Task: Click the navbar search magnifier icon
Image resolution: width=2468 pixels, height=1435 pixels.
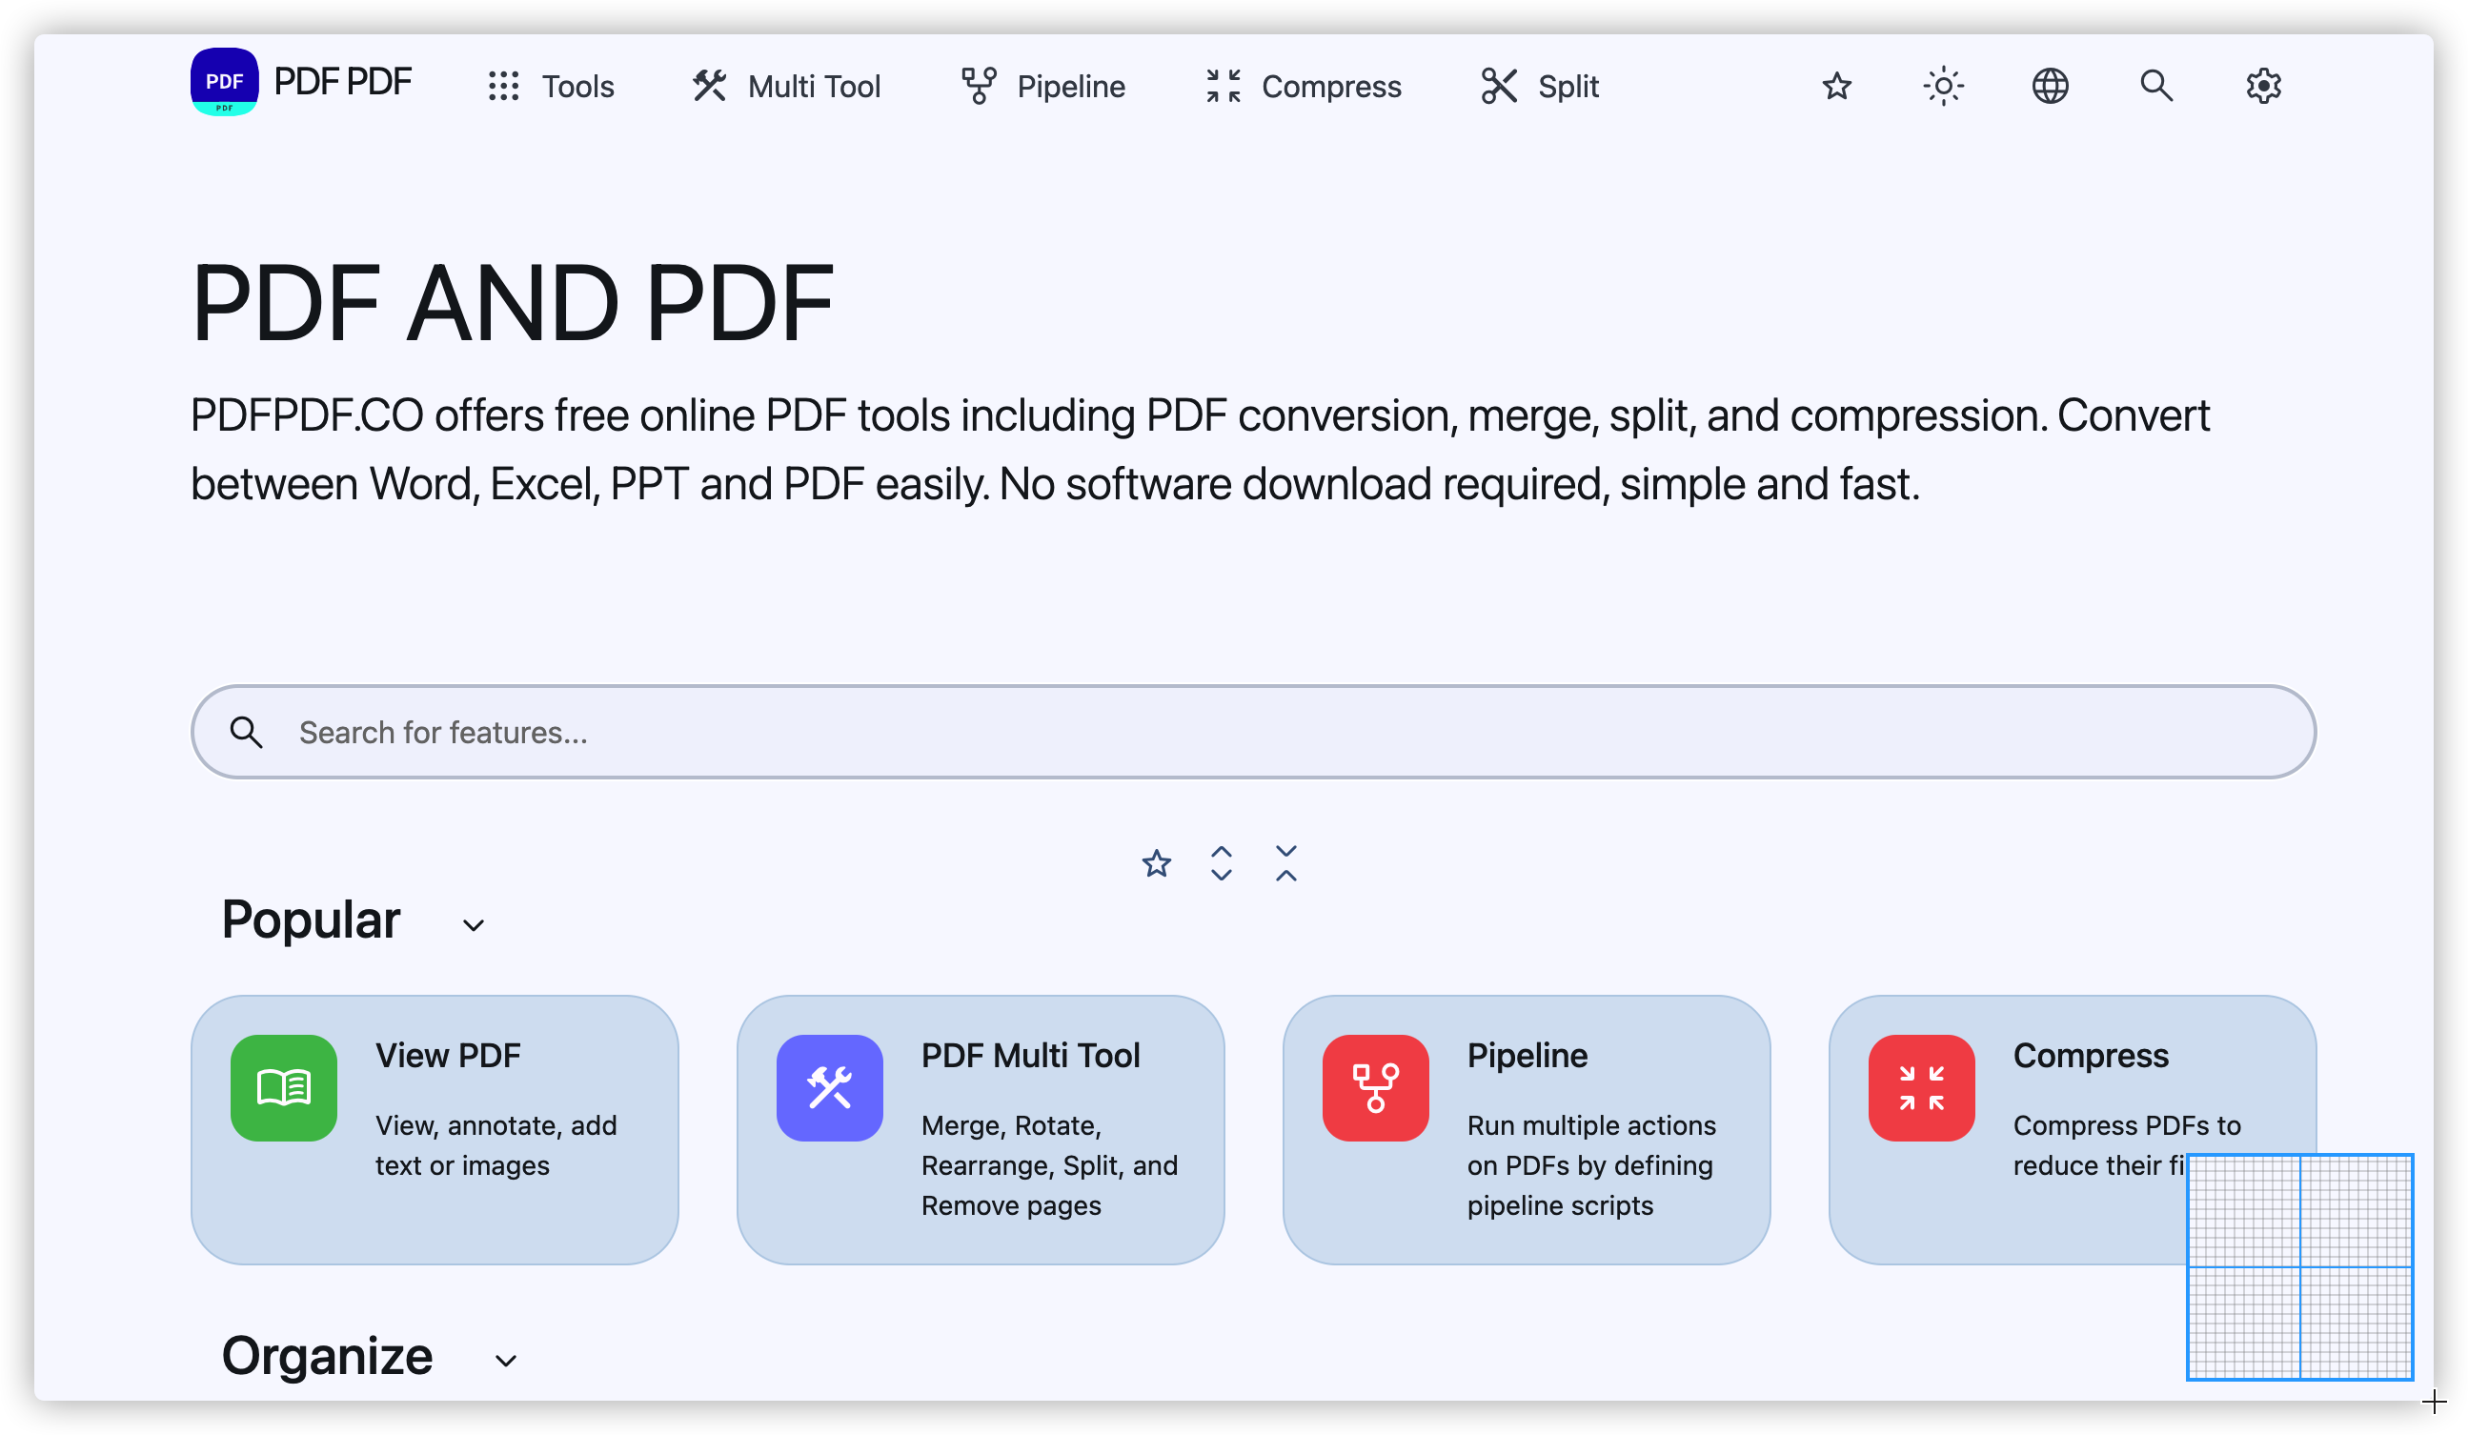Action: [x=2156, y=86]
